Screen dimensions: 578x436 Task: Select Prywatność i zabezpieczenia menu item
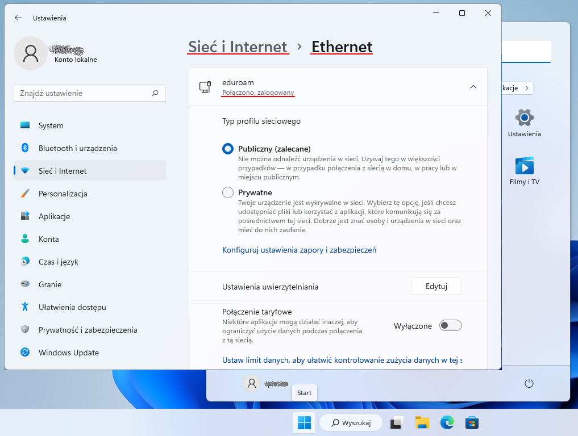coord(88,330)
